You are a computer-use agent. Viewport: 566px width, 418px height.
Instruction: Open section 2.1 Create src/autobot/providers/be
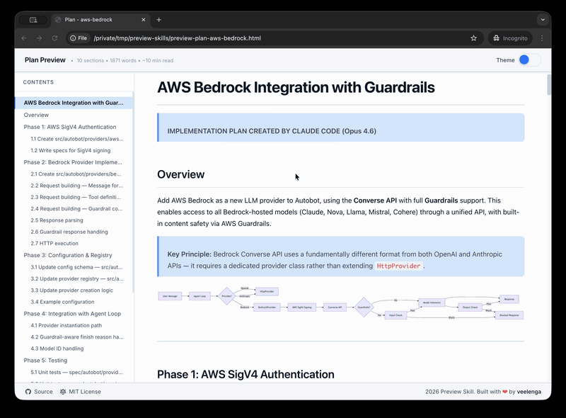[76, 174]
